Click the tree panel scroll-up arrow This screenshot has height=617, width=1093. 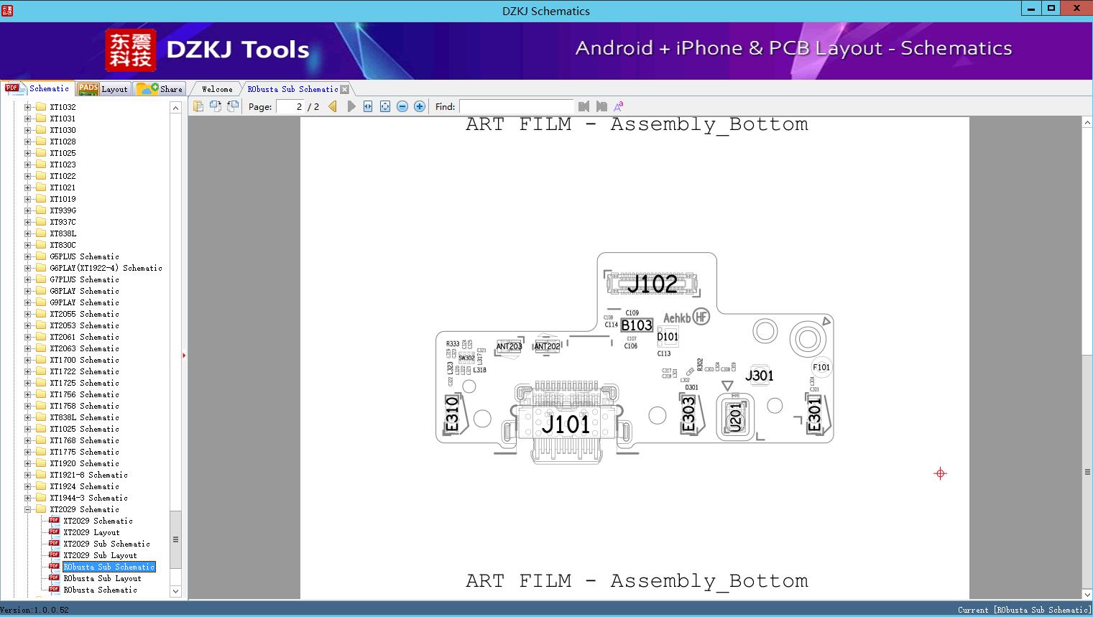click(x=175, y=108)
